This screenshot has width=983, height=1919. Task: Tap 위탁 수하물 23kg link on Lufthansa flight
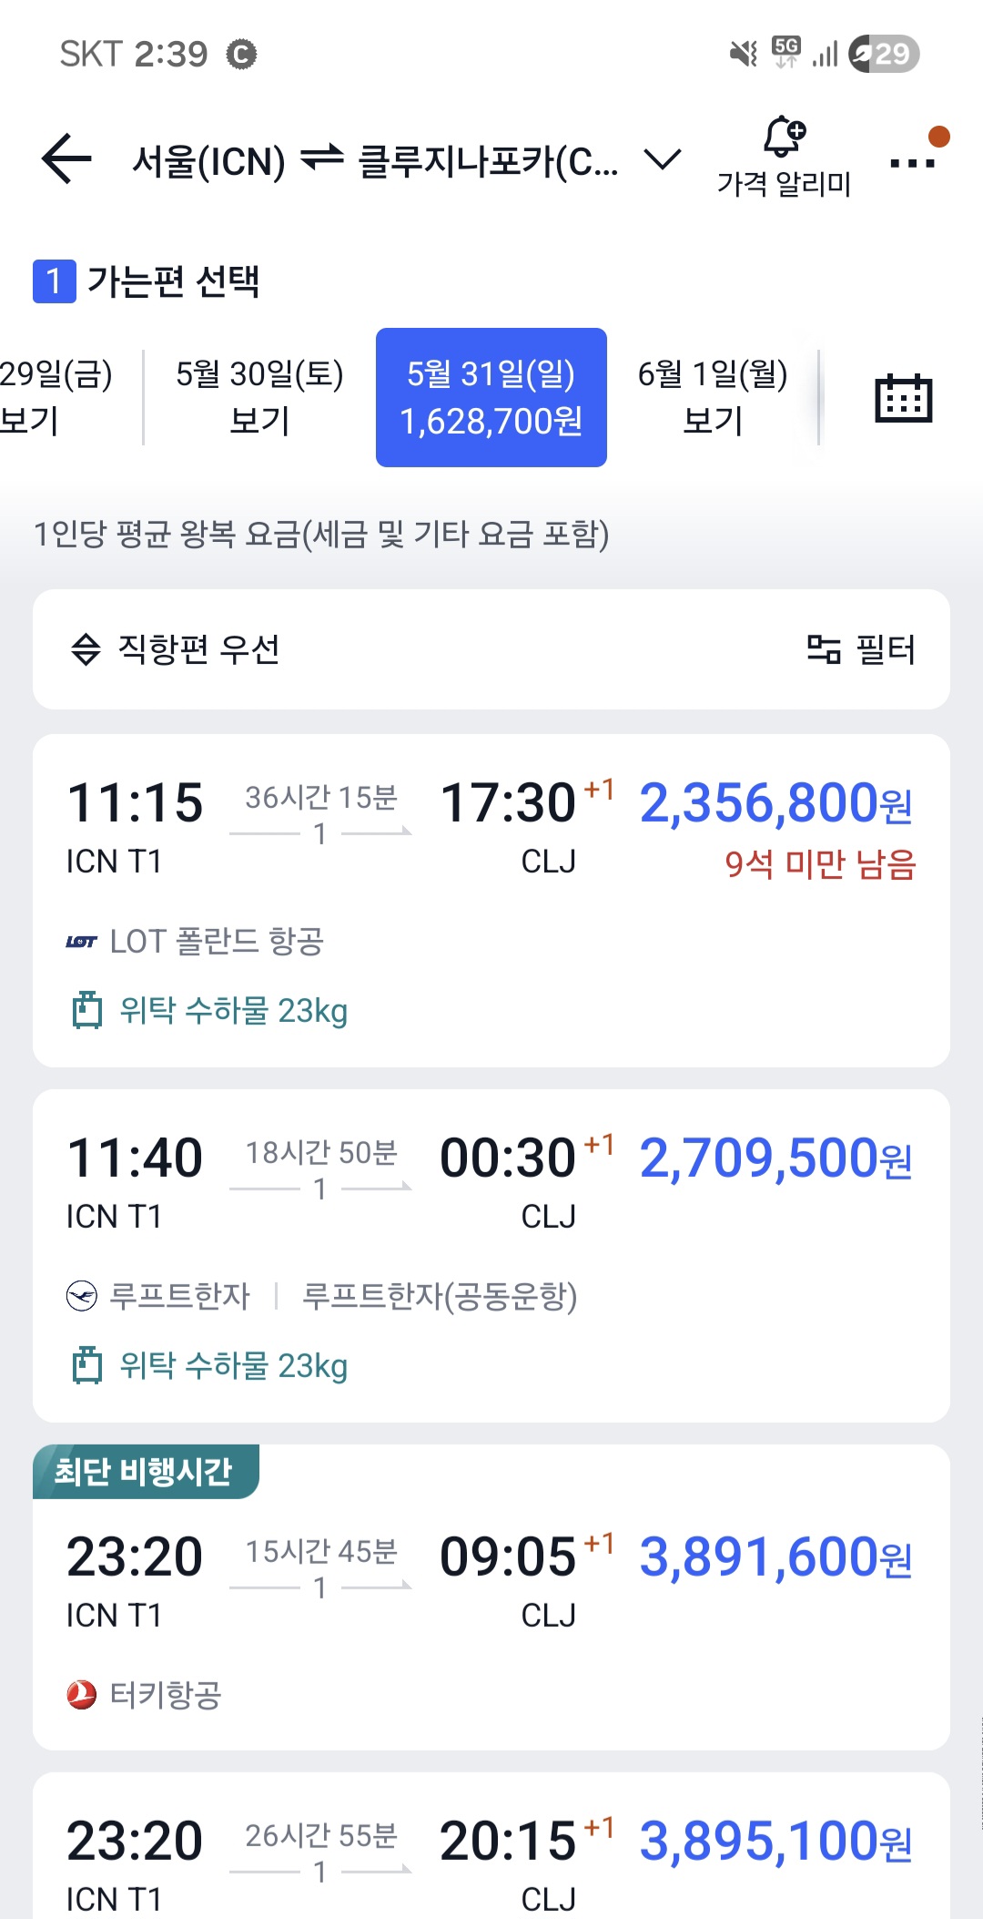click(x=233, y=1366)
